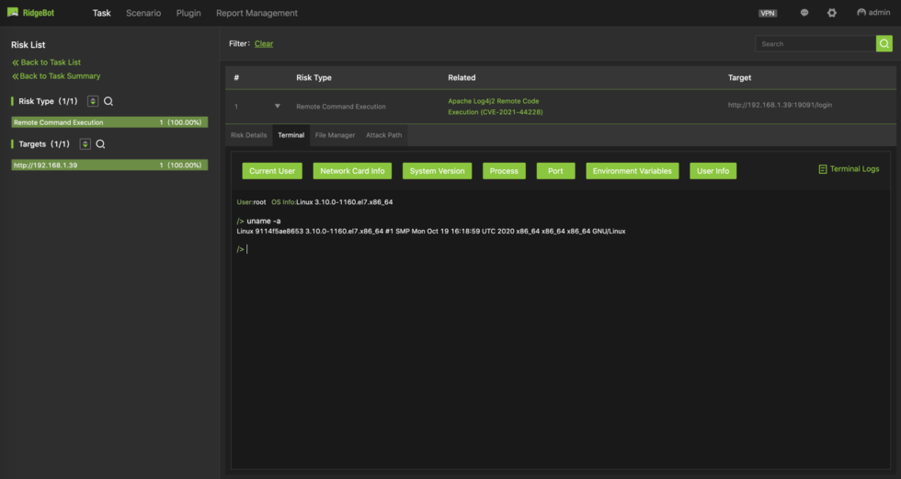Click the Network Card Info button
This screenshot has width=901, height=479.
point(352,171)
